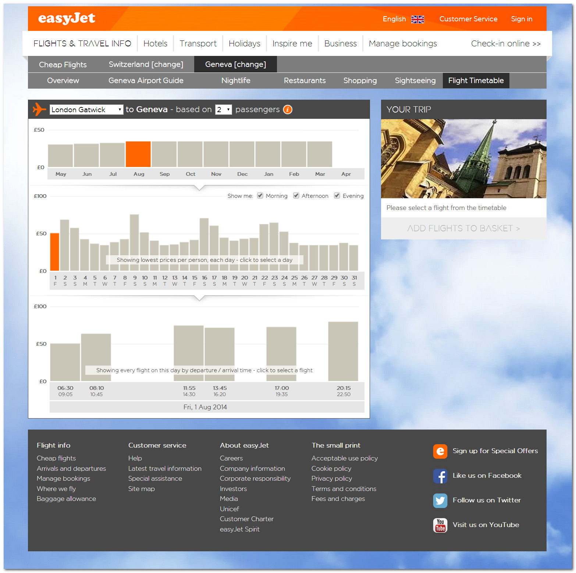Click Sign up for Special Offers text
The image size is (576, 573).
pos(495,451)
